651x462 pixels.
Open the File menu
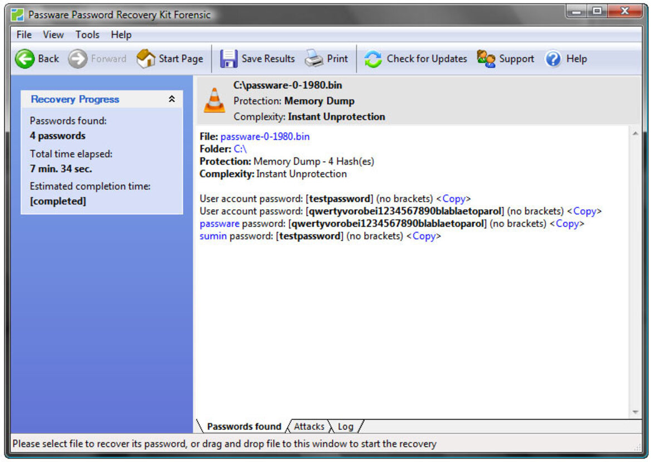23,35
